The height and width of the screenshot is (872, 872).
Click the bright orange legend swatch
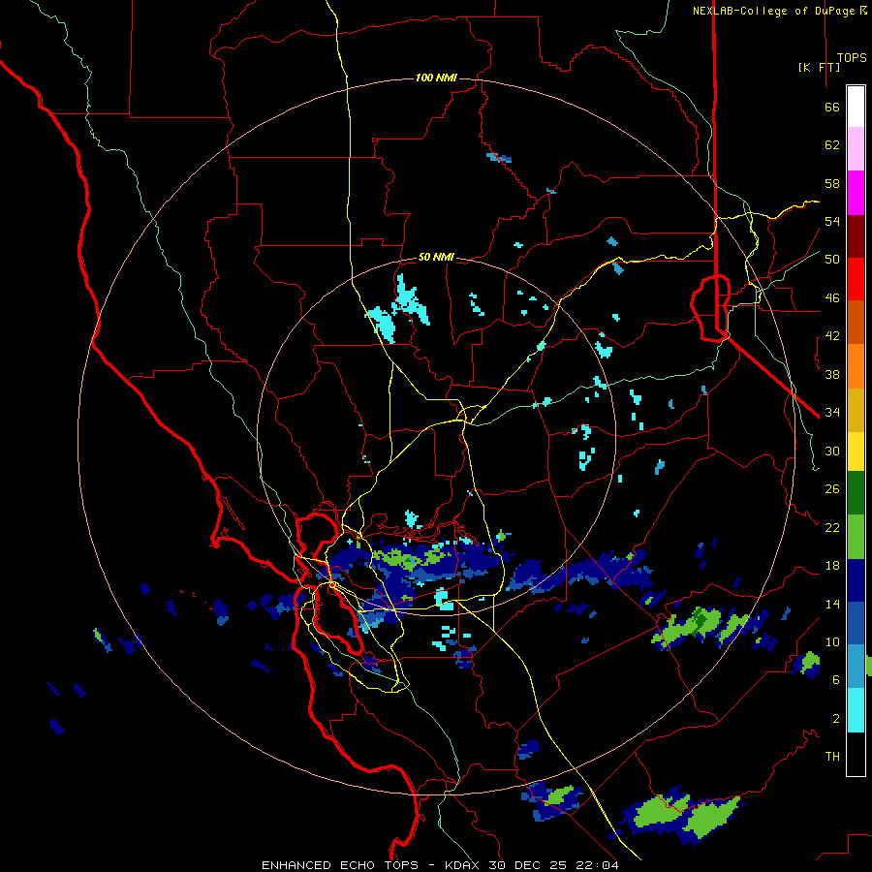856,366
